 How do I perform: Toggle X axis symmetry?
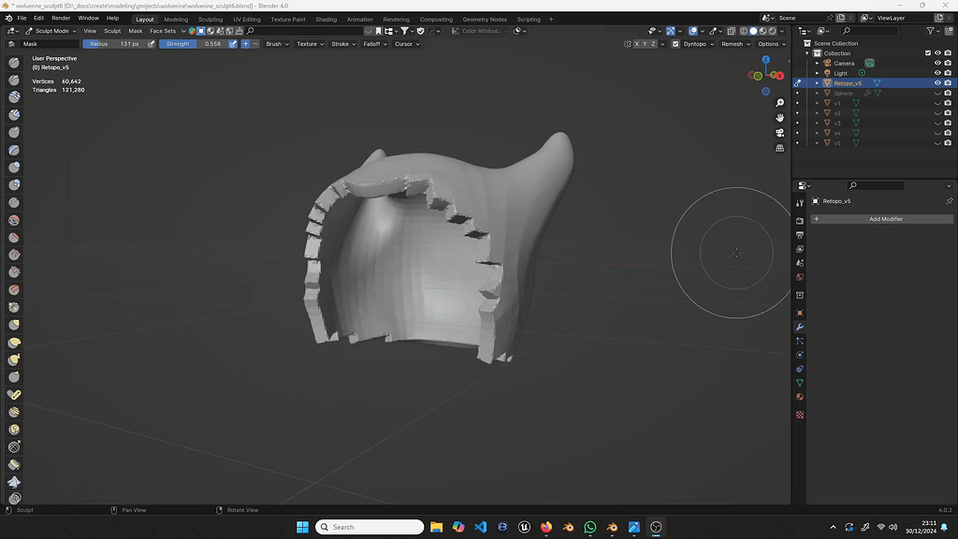[x=636, y=44]
